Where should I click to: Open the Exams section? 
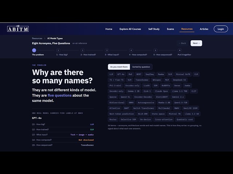tap(170, 29)
